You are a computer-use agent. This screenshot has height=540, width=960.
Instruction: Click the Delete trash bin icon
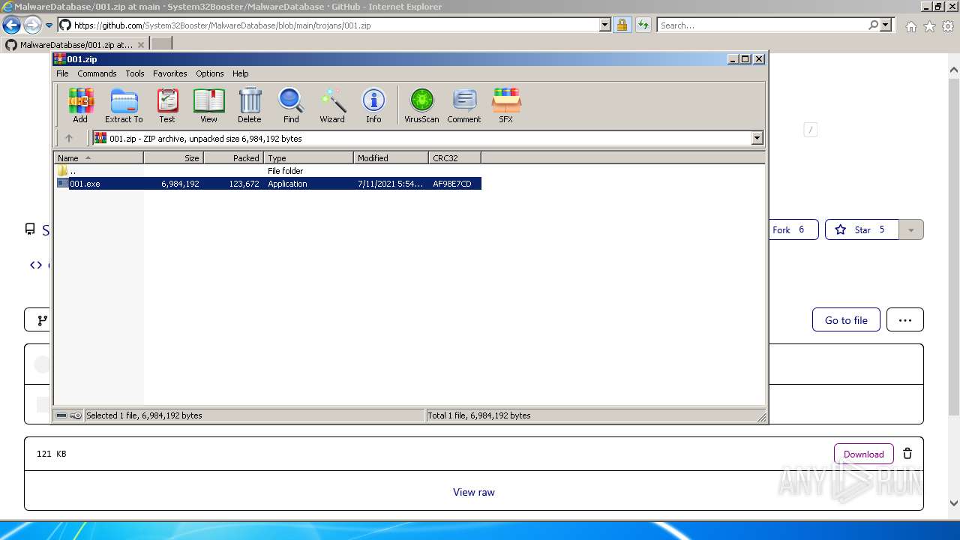(x=250, y=105)
